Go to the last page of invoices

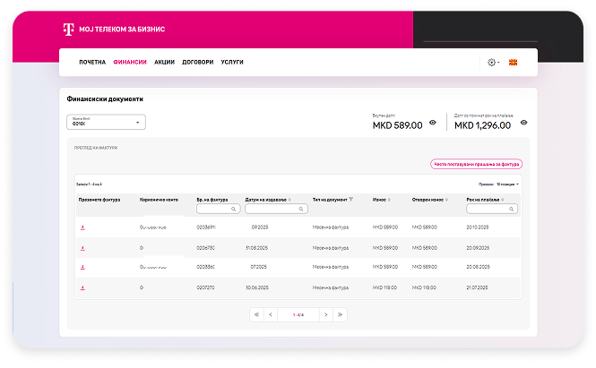click(x=340, y=314)
